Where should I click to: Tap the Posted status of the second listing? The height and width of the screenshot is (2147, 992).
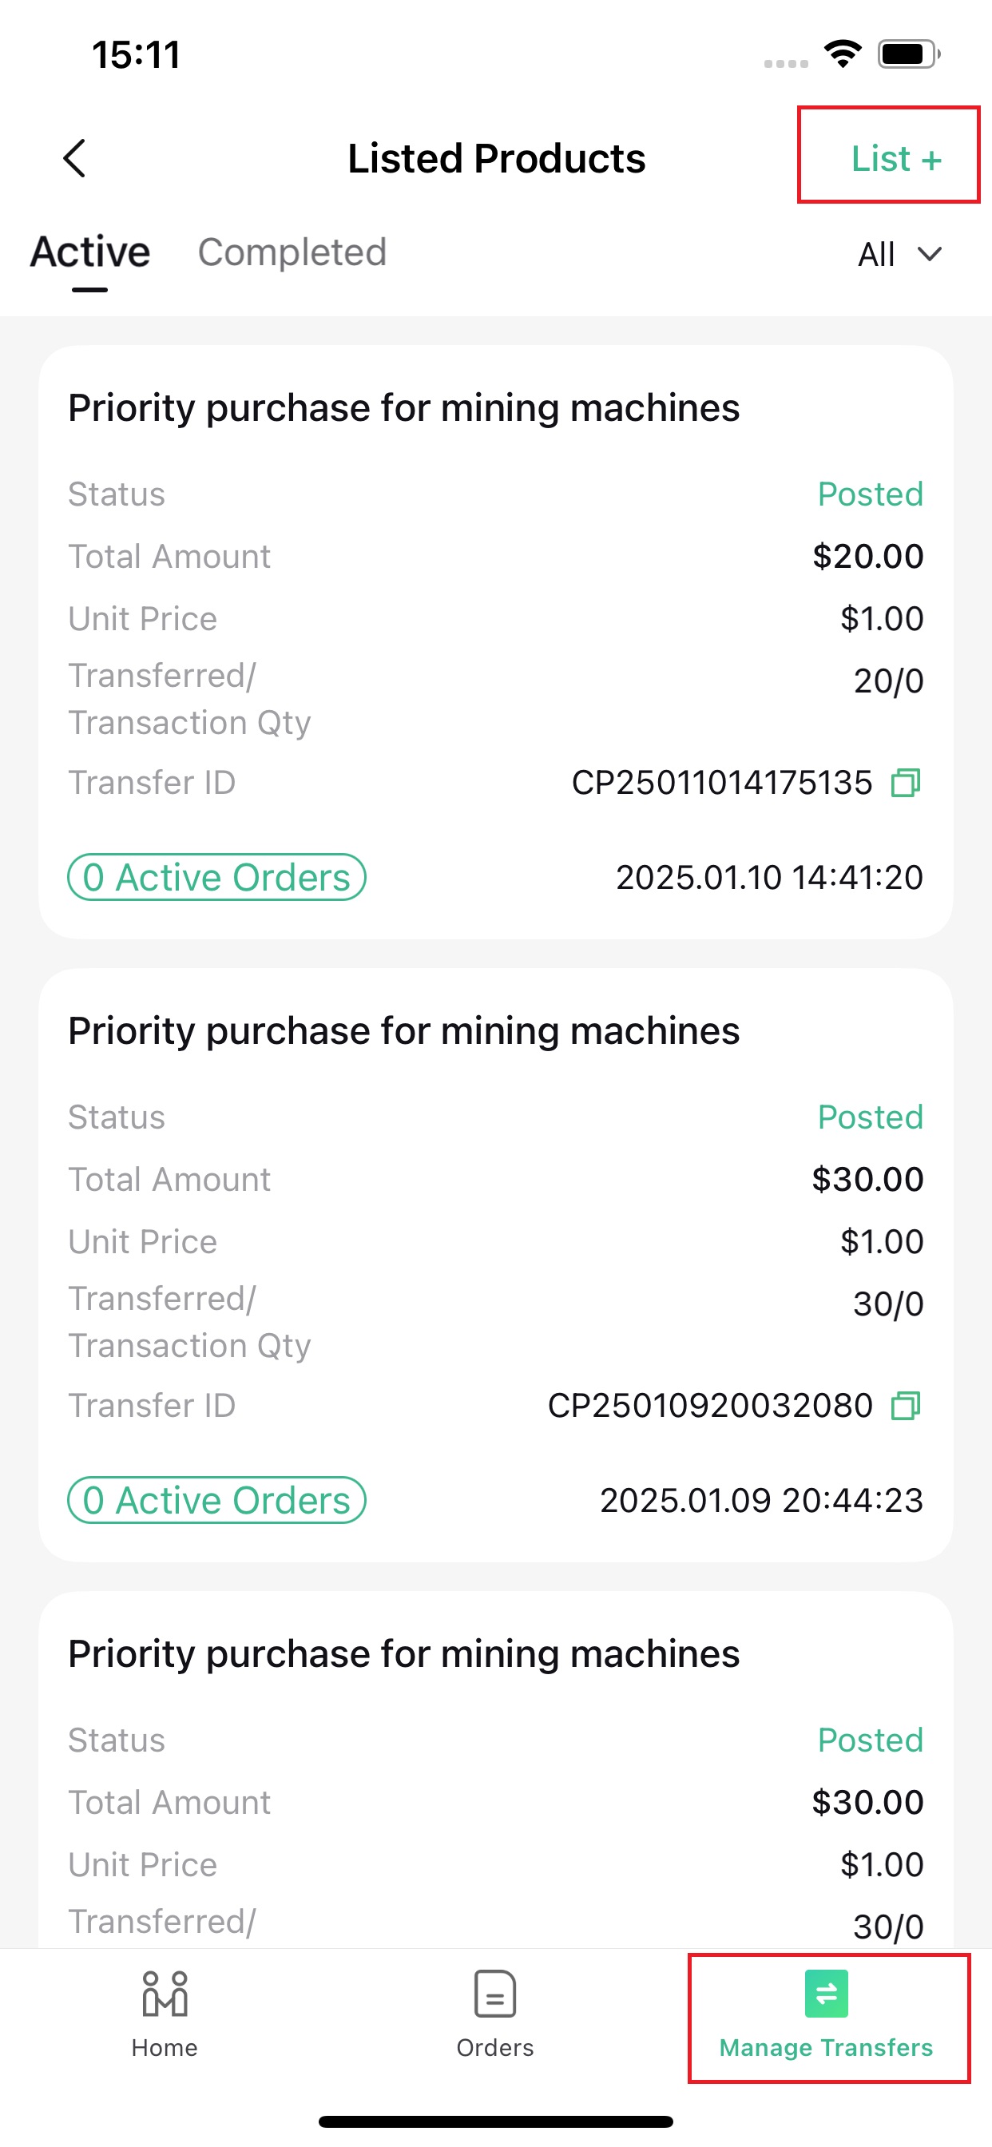871,1117
